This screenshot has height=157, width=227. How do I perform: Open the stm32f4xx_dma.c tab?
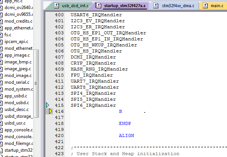(174, 6)
